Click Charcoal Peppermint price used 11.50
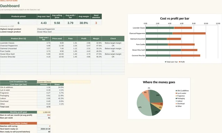The width and height of the screenshot is (222, 133). click(57, 46)
